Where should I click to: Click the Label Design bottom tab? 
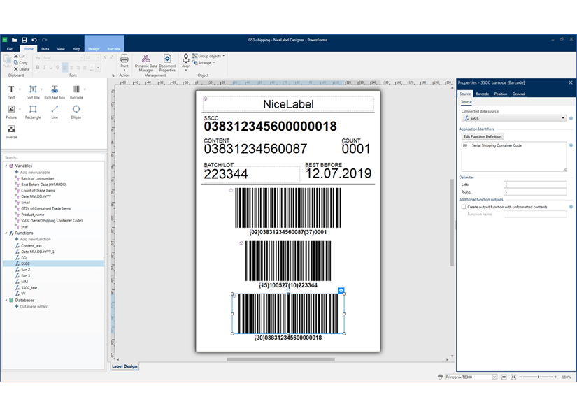coord(124,366)
